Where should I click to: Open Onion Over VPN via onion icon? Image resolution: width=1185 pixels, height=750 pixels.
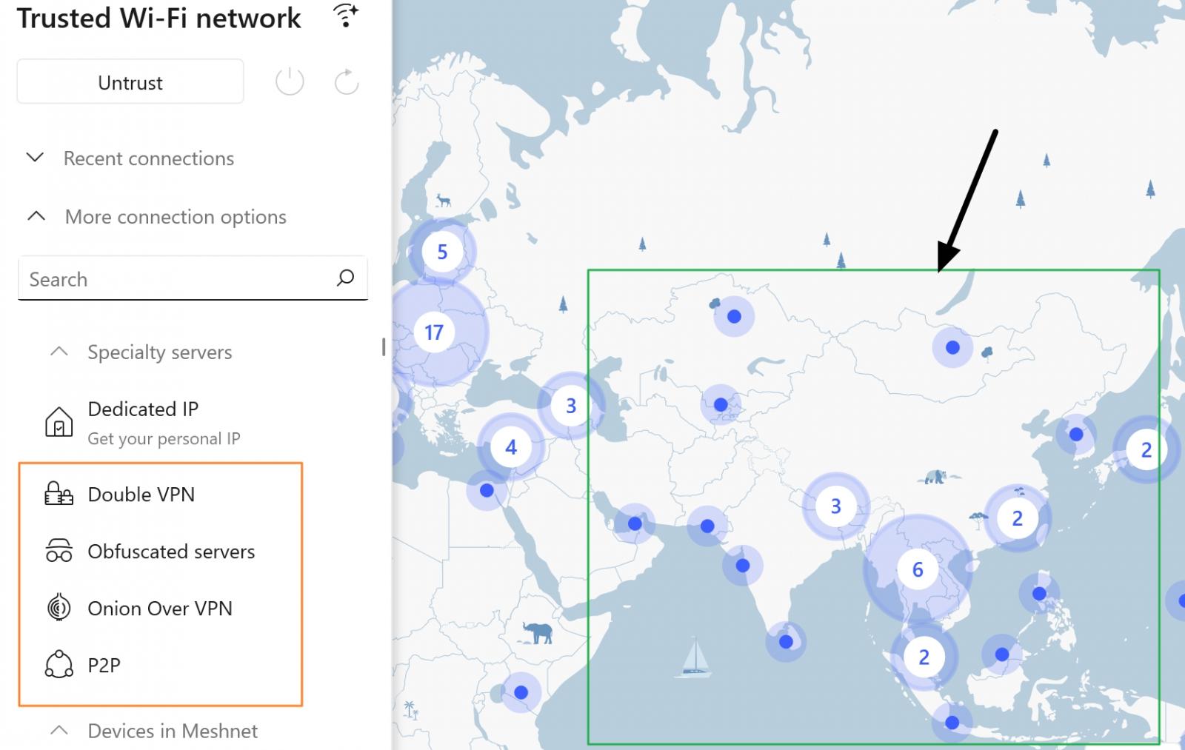(x=59, y=608)
